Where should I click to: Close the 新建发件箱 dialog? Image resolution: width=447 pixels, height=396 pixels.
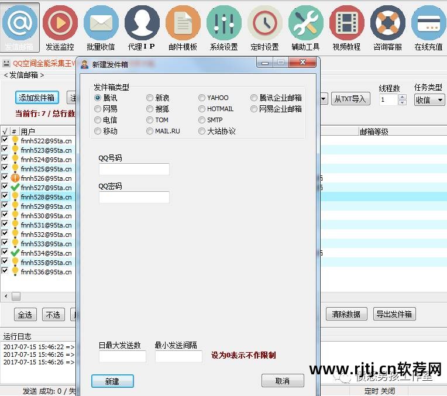(x=302, y=62)
